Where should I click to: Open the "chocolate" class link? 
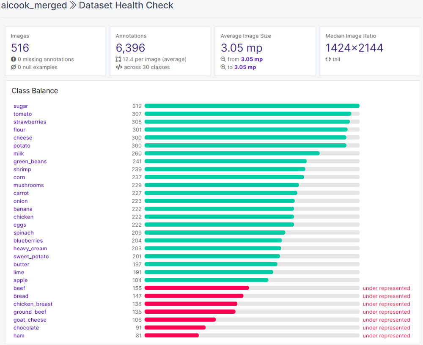(26, 327)
